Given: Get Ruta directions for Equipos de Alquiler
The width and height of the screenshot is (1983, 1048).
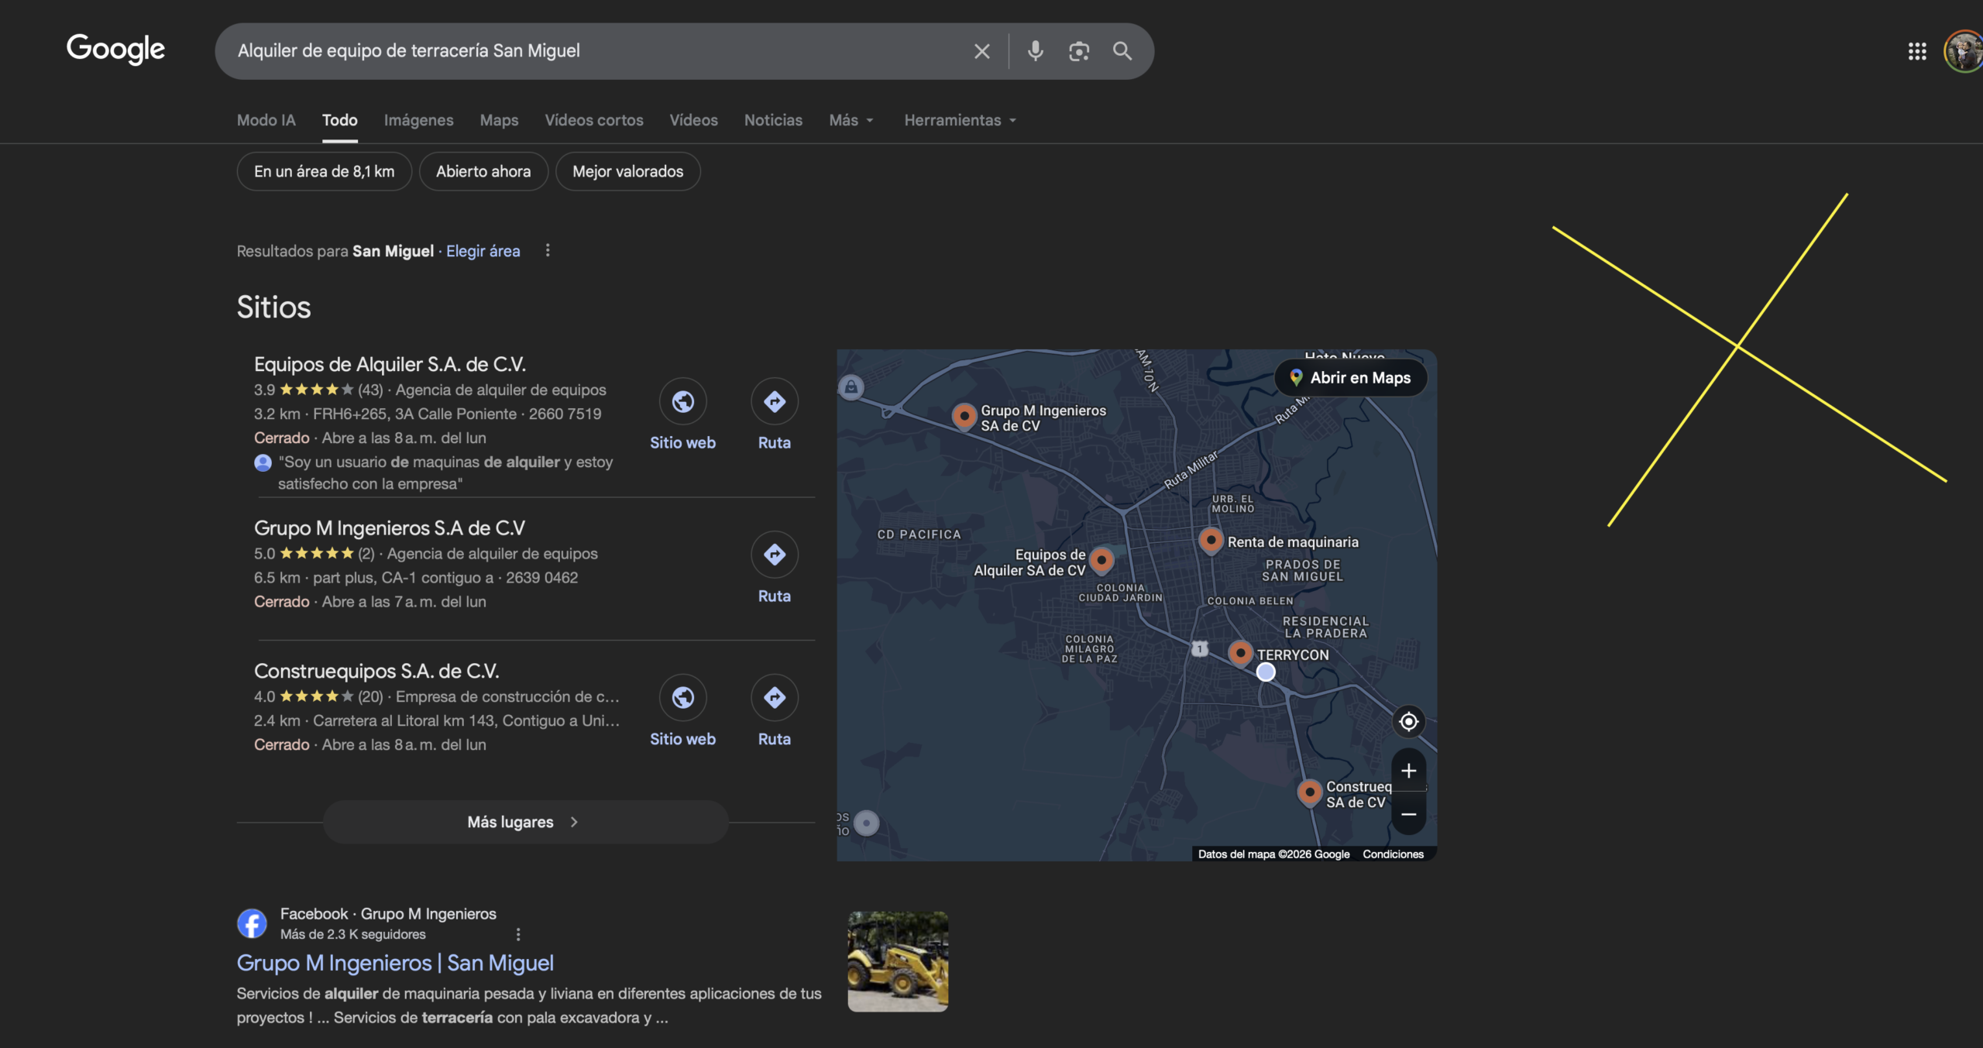Looking at the screenshot, I should tap(775, 401).
